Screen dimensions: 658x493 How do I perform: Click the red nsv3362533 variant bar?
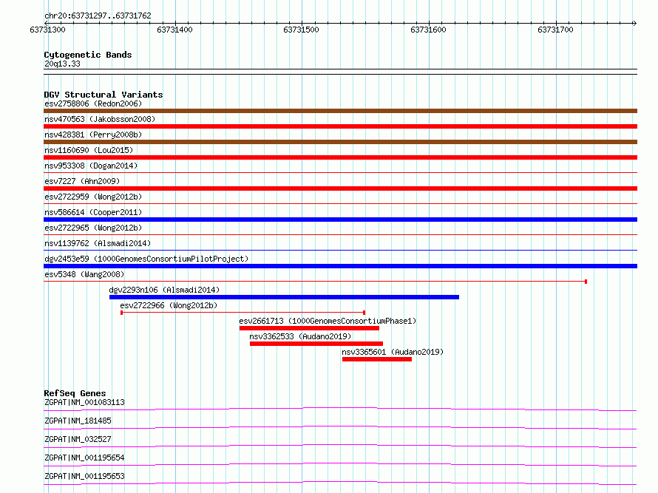point(316,344)
